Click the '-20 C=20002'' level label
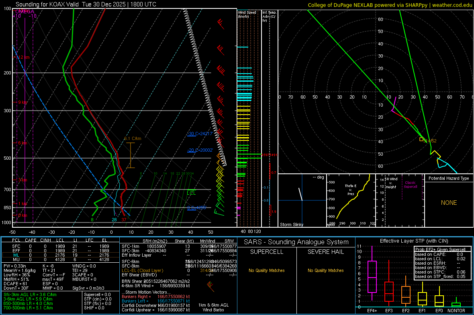This screenshot has width=474, height=315. point(200,150)
